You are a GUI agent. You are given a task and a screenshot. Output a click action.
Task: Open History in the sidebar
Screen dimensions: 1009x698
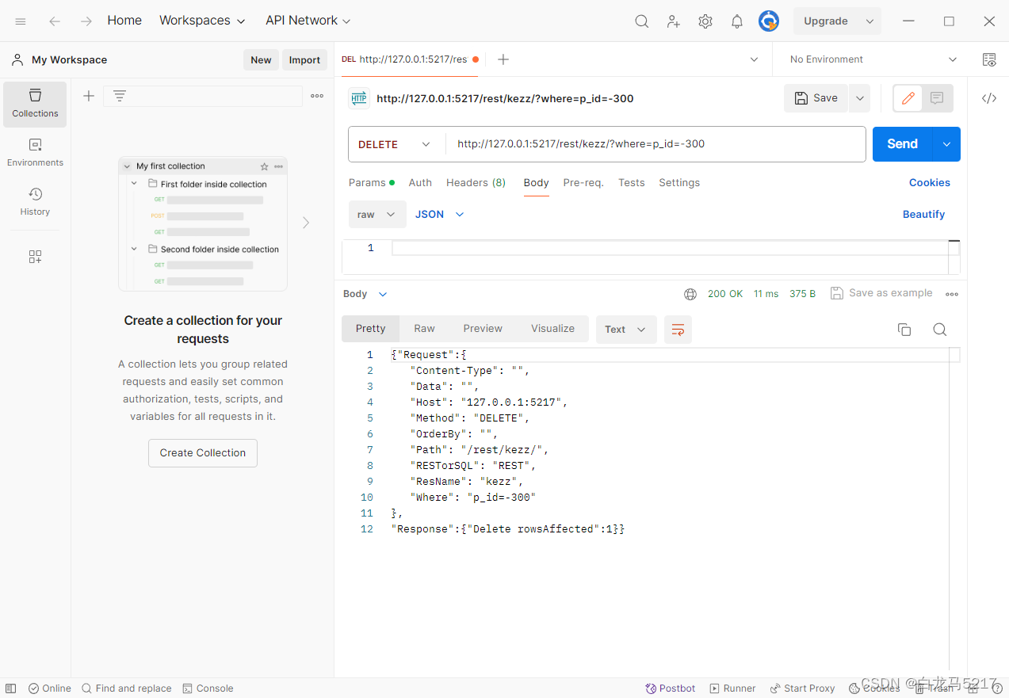point(35,202)
